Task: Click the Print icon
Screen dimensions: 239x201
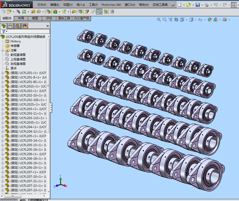Action: click(206, 5)
